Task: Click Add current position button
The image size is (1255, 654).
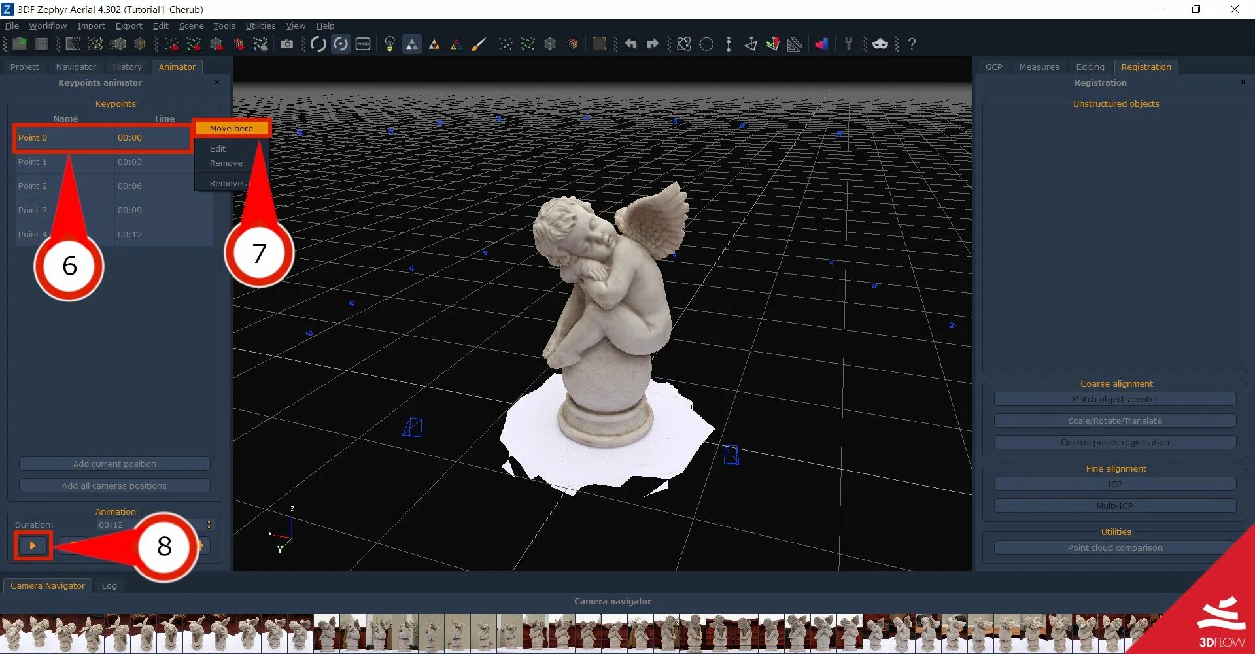Action: (114, 464)
